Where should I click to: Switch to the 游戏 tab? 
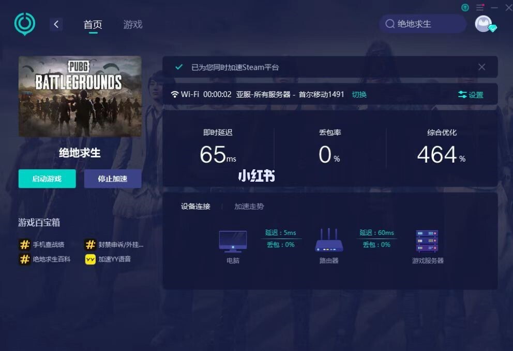coord(132,24)
